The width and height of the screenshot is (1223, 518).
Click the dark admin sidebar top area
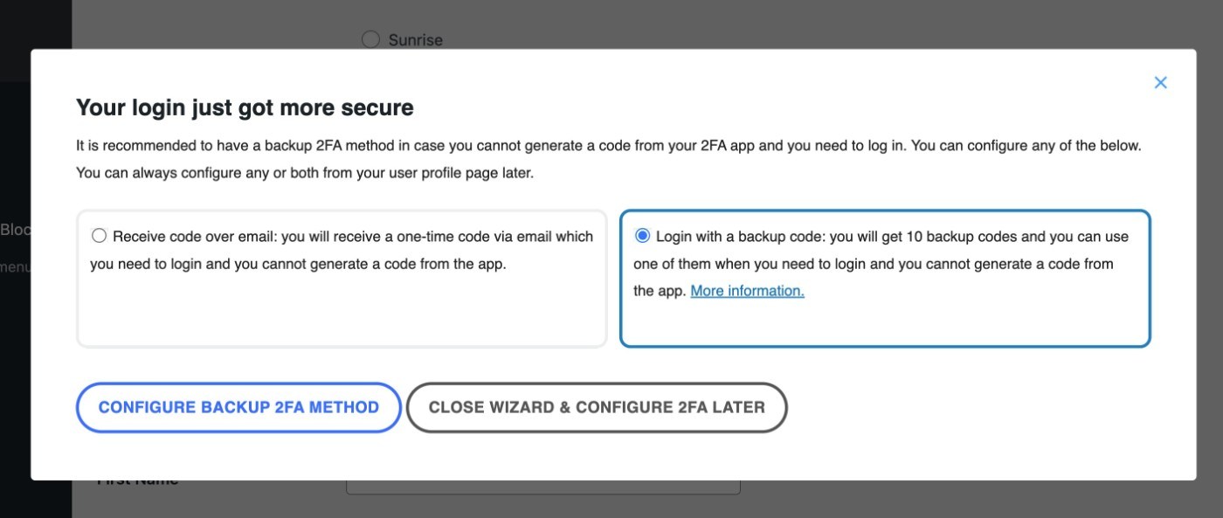coord(36,24)
